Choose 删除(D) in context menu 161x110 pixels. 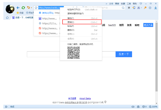[x=81, y=30]
